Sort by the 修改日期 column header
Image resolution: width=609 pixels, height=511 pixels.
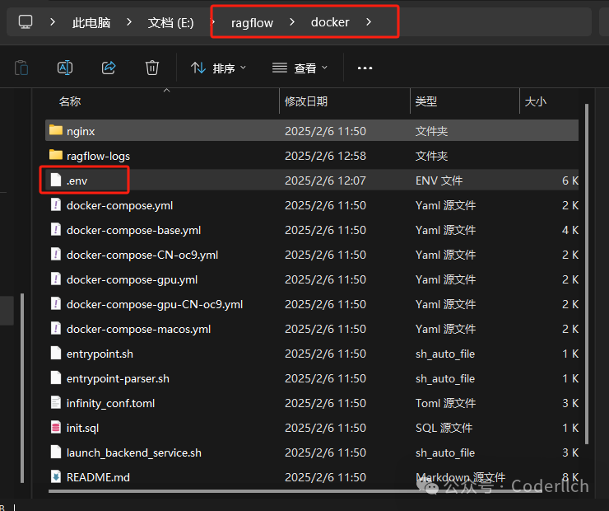pos(306,101)
